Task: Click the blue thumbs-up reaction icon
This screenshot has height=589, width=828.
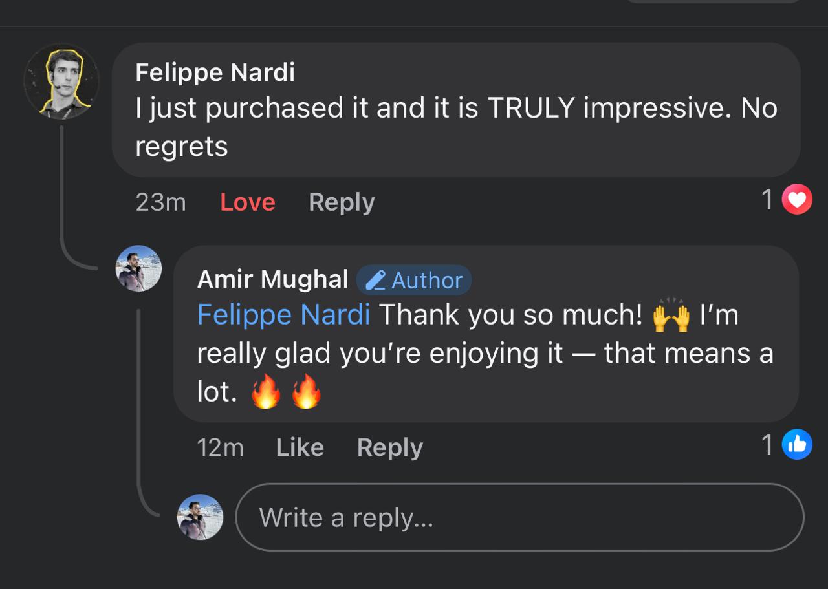Action: tap(797, 445)
